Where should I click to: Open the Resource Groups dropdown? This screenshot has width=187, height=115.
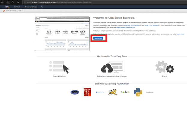31,7
